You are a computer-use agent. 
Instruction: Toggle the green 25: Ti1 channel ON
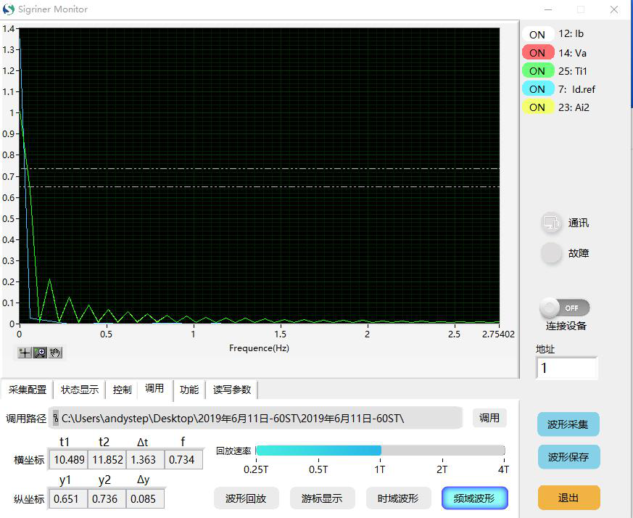point(537,71)
